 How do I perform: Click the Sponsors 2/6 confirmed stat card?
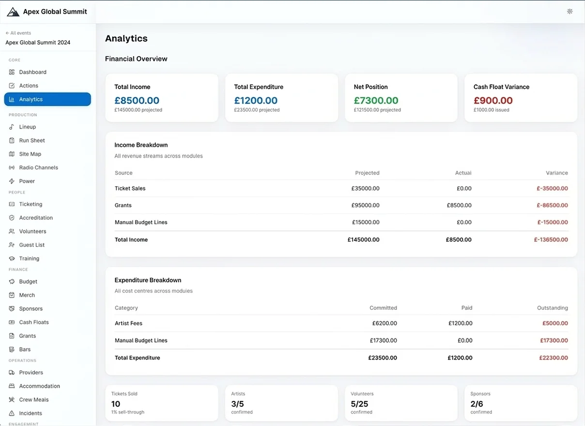[x=521, y=403]
